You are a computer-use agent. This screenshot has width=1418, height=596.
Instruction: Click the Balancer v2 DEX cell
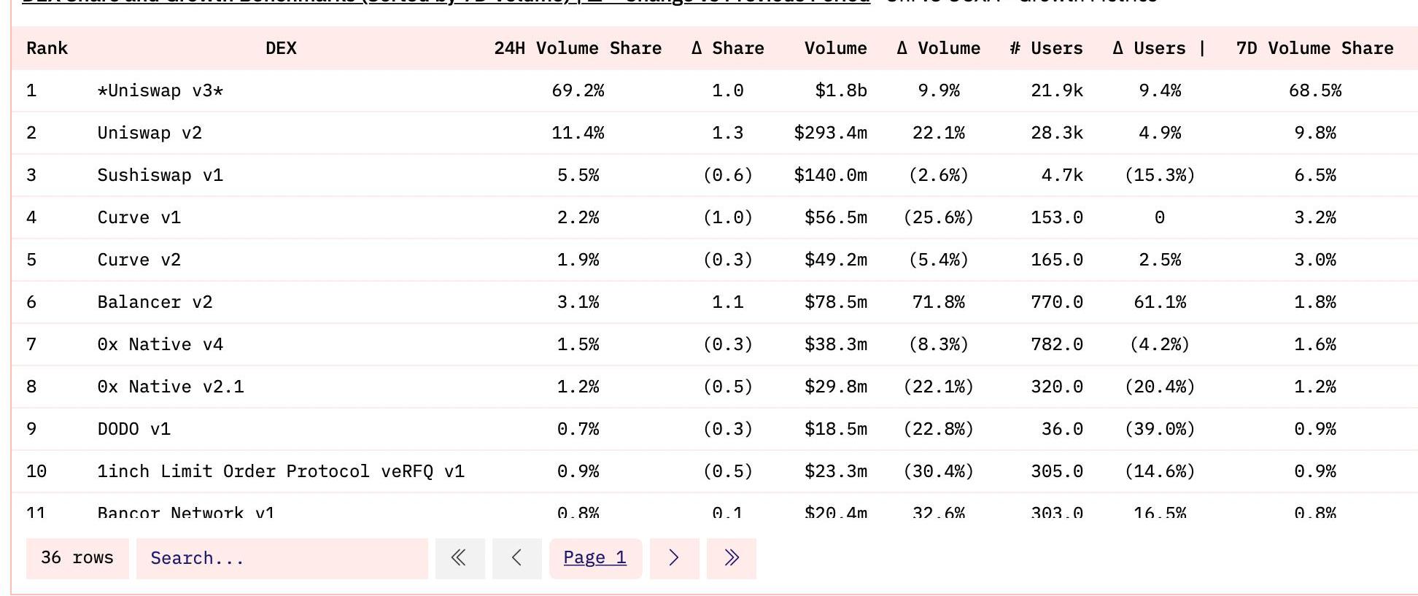[155, 302]
